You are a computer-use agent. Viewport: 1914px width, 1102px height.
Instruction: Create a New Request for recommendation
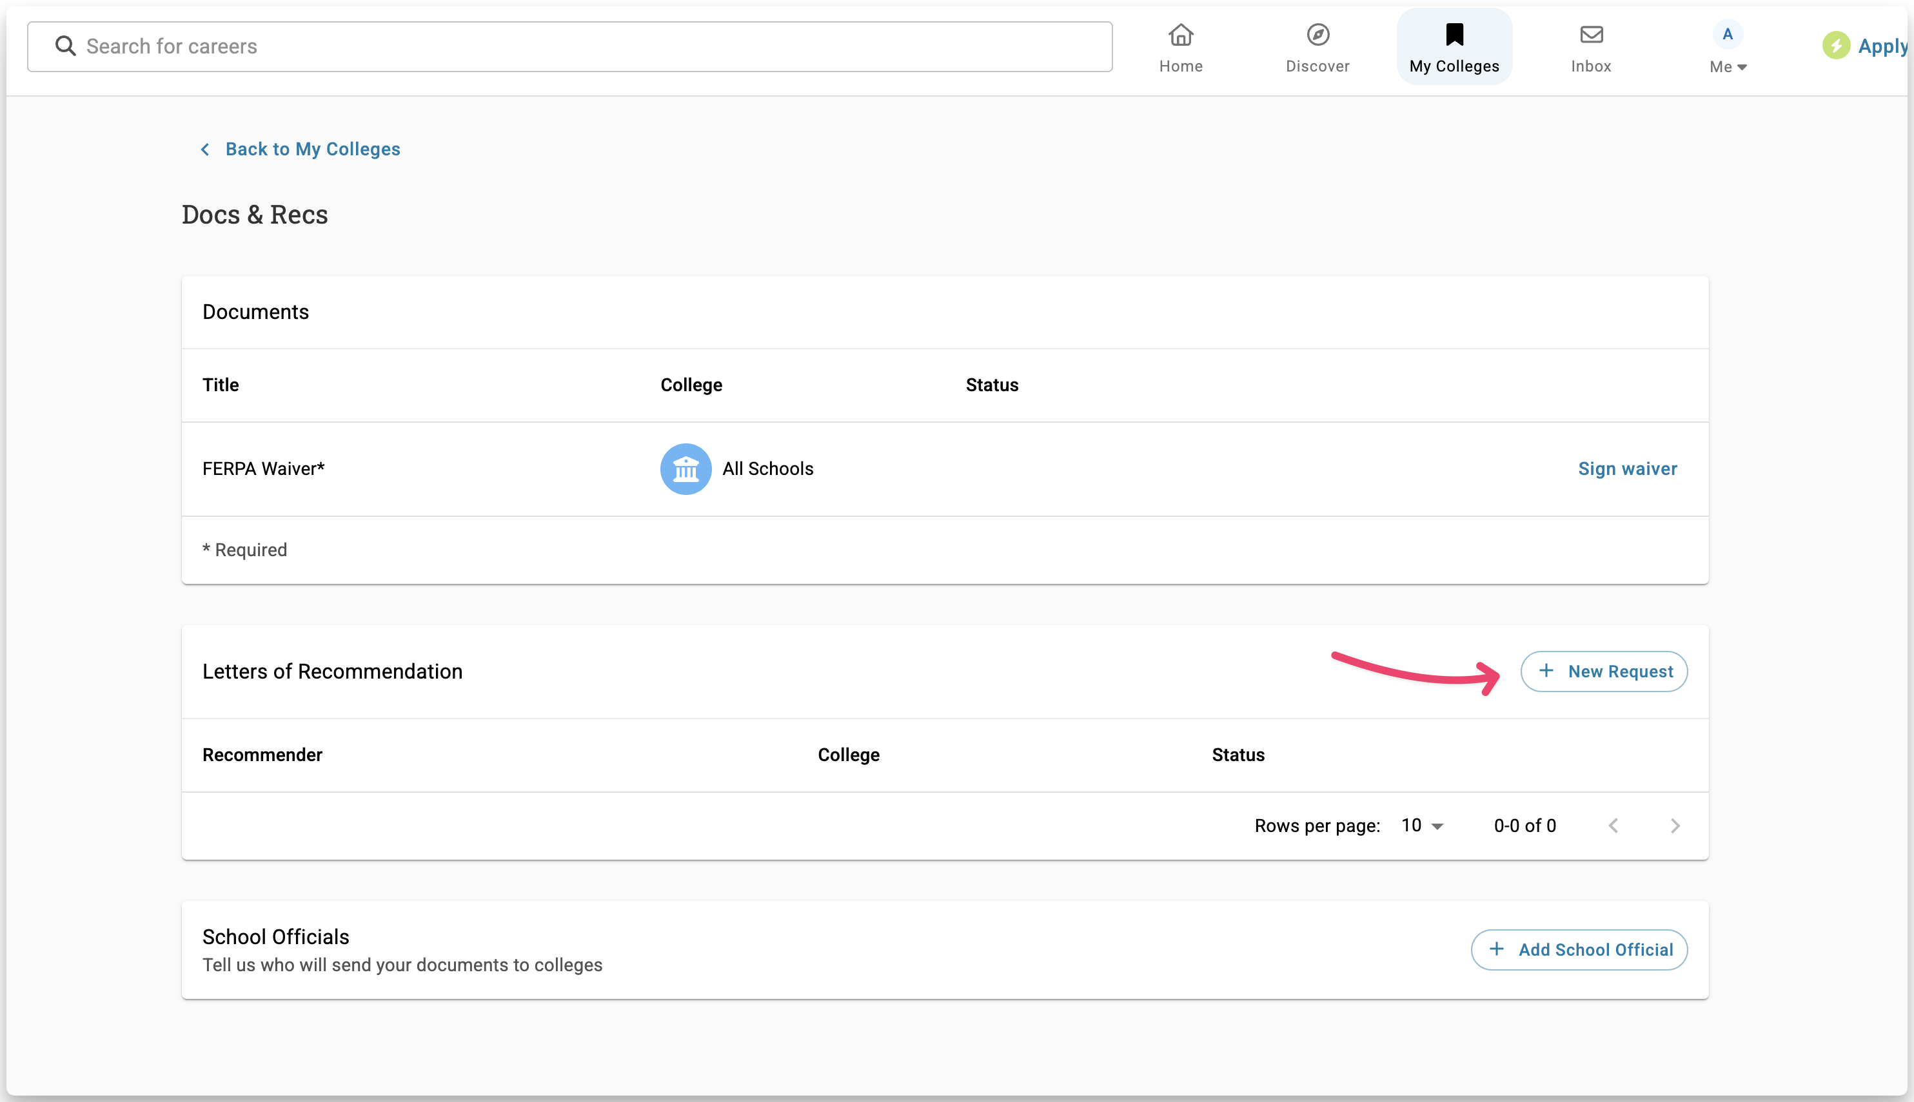[x=1604, y=672]
